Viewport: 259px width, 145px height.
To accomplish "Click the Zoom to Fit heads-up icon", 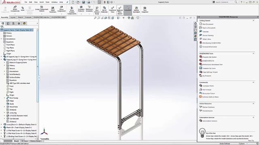I will (x=95, y=18).
